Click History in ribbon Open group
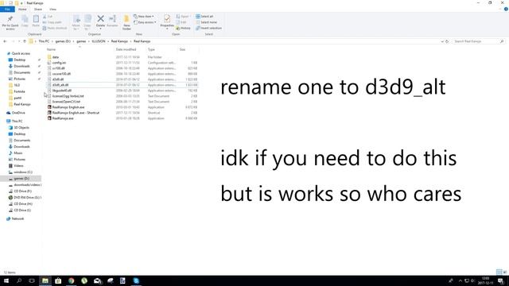 click(183, 29)
